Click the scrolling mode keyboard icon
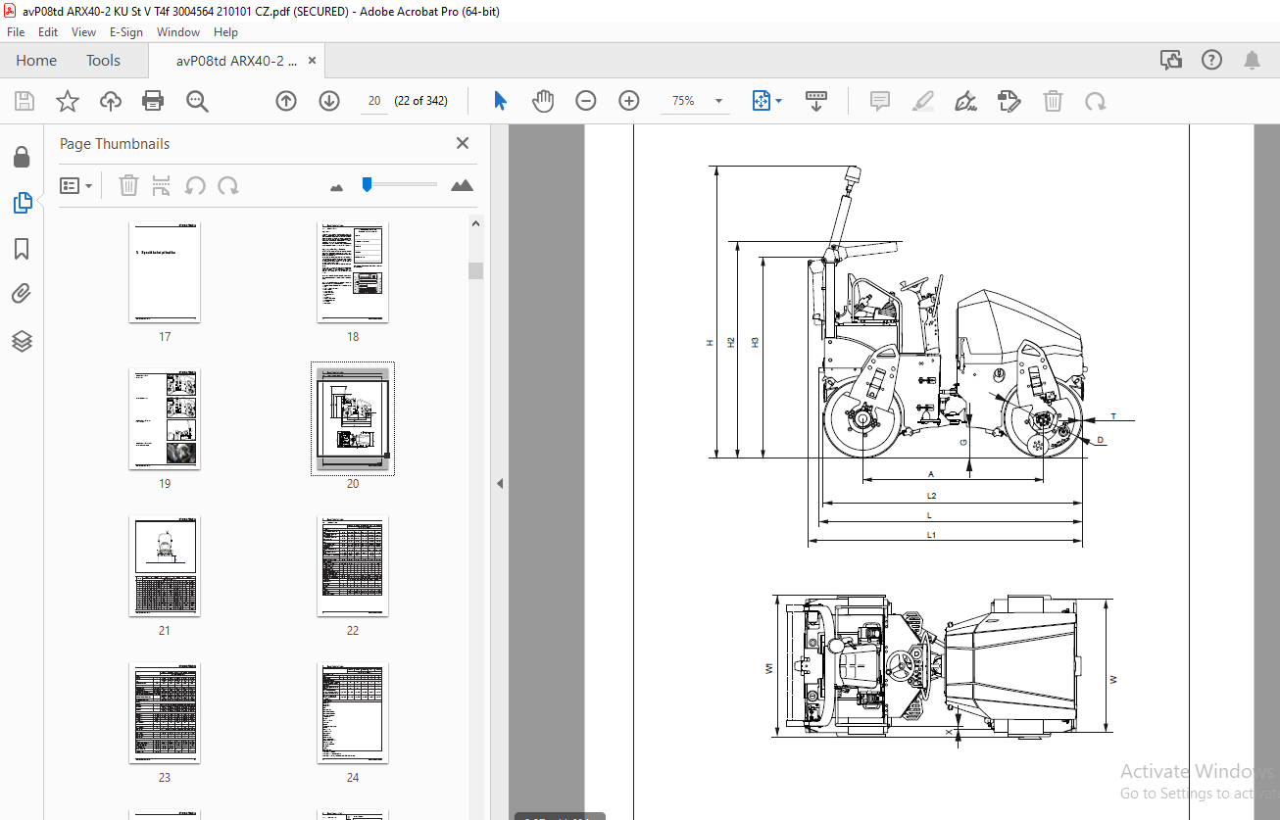The height and width of the screenshot is (820, 1280). pyautogui.click(x=816, y=101)
